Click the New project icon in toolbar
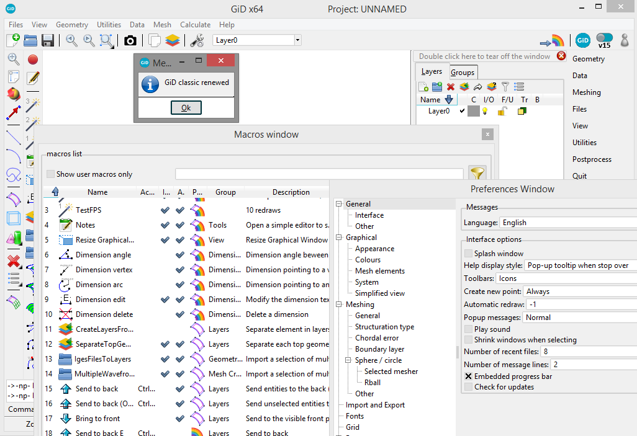This screenshot has width=637, height=436. [x=14, y=40]
